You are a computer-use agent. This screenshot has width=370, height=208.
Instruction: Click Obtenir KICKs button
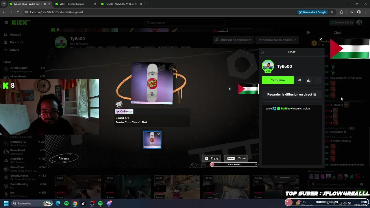[342, 23]
